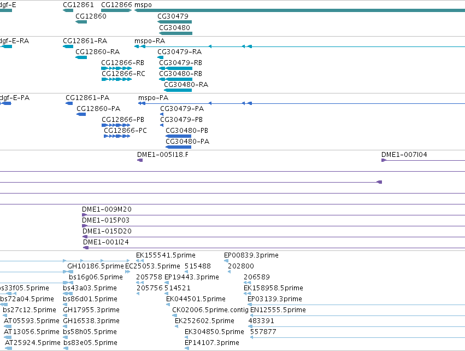This screenshot has height=351, width=465.
Task: Select the EK252602.5prime EST label
Action: pyautogui.click(x=204, y=321)
